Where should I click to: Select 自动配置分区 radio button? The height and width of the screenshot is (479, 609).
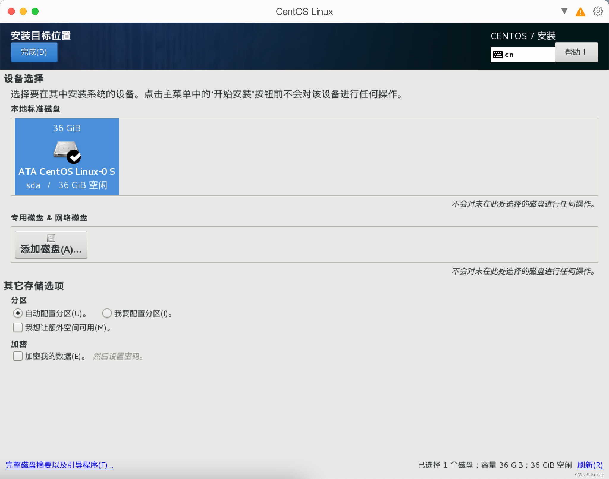(18, 313)
